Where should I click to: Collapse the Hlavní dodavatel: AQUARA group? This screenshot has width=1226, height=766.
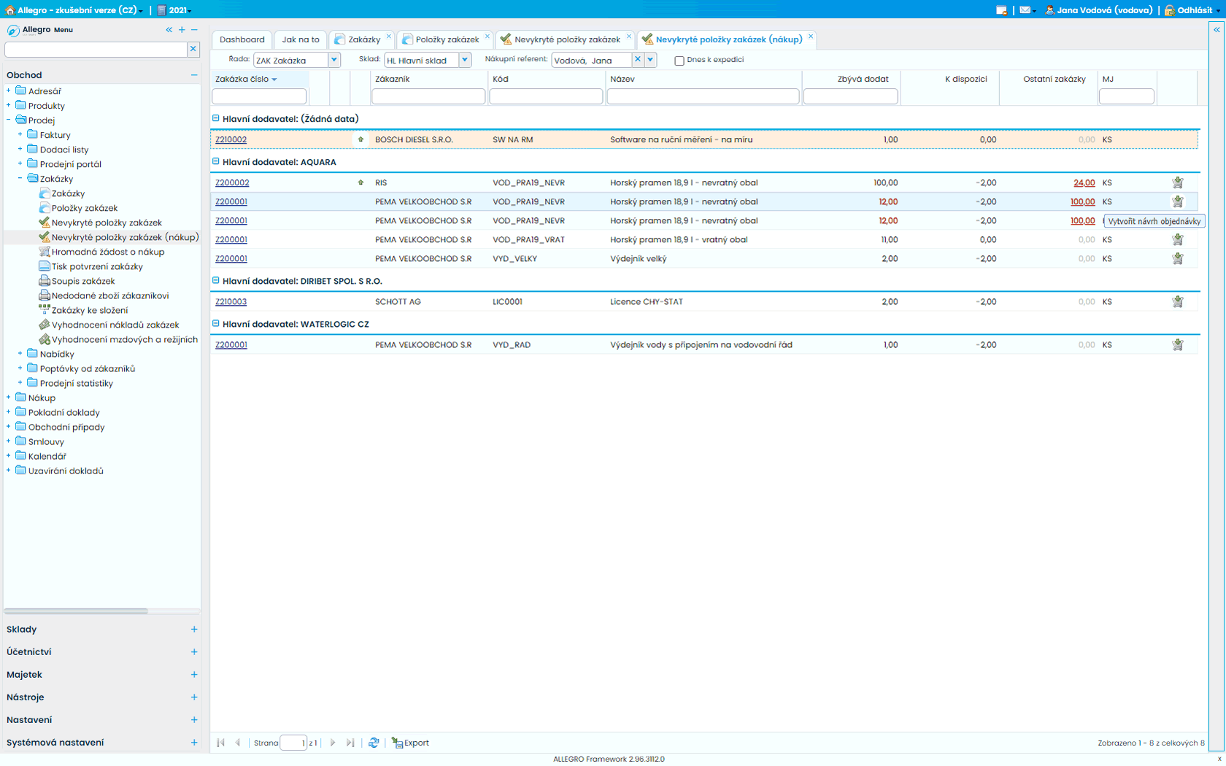tap(216, 162)
